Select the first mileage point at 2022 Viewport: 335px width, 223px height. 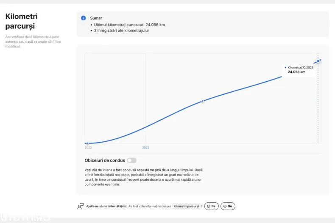click(x=87, y=143)
